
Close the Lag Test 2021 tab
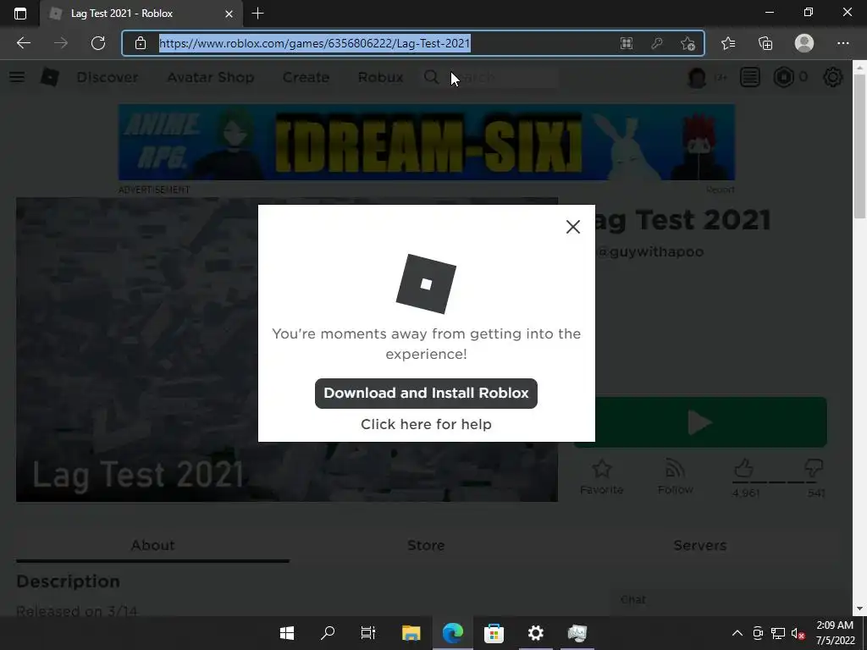(229, 14)
